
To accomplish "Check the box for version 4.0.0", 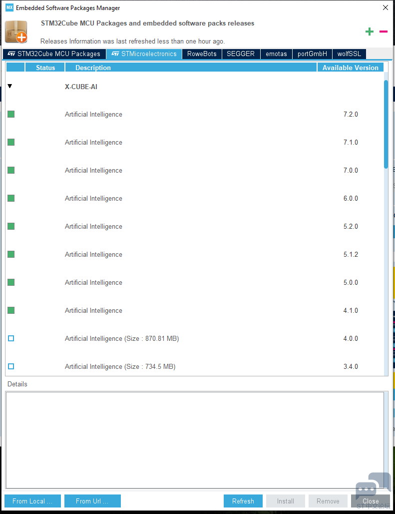I will (11, 338).
